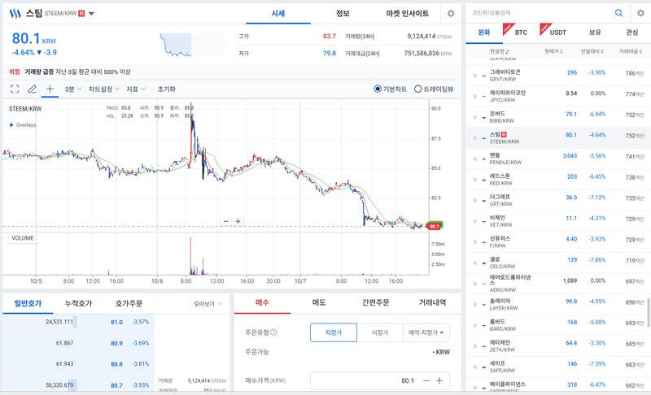Click help icon next to 주문유형
The image size is (651, 395).
273,332
